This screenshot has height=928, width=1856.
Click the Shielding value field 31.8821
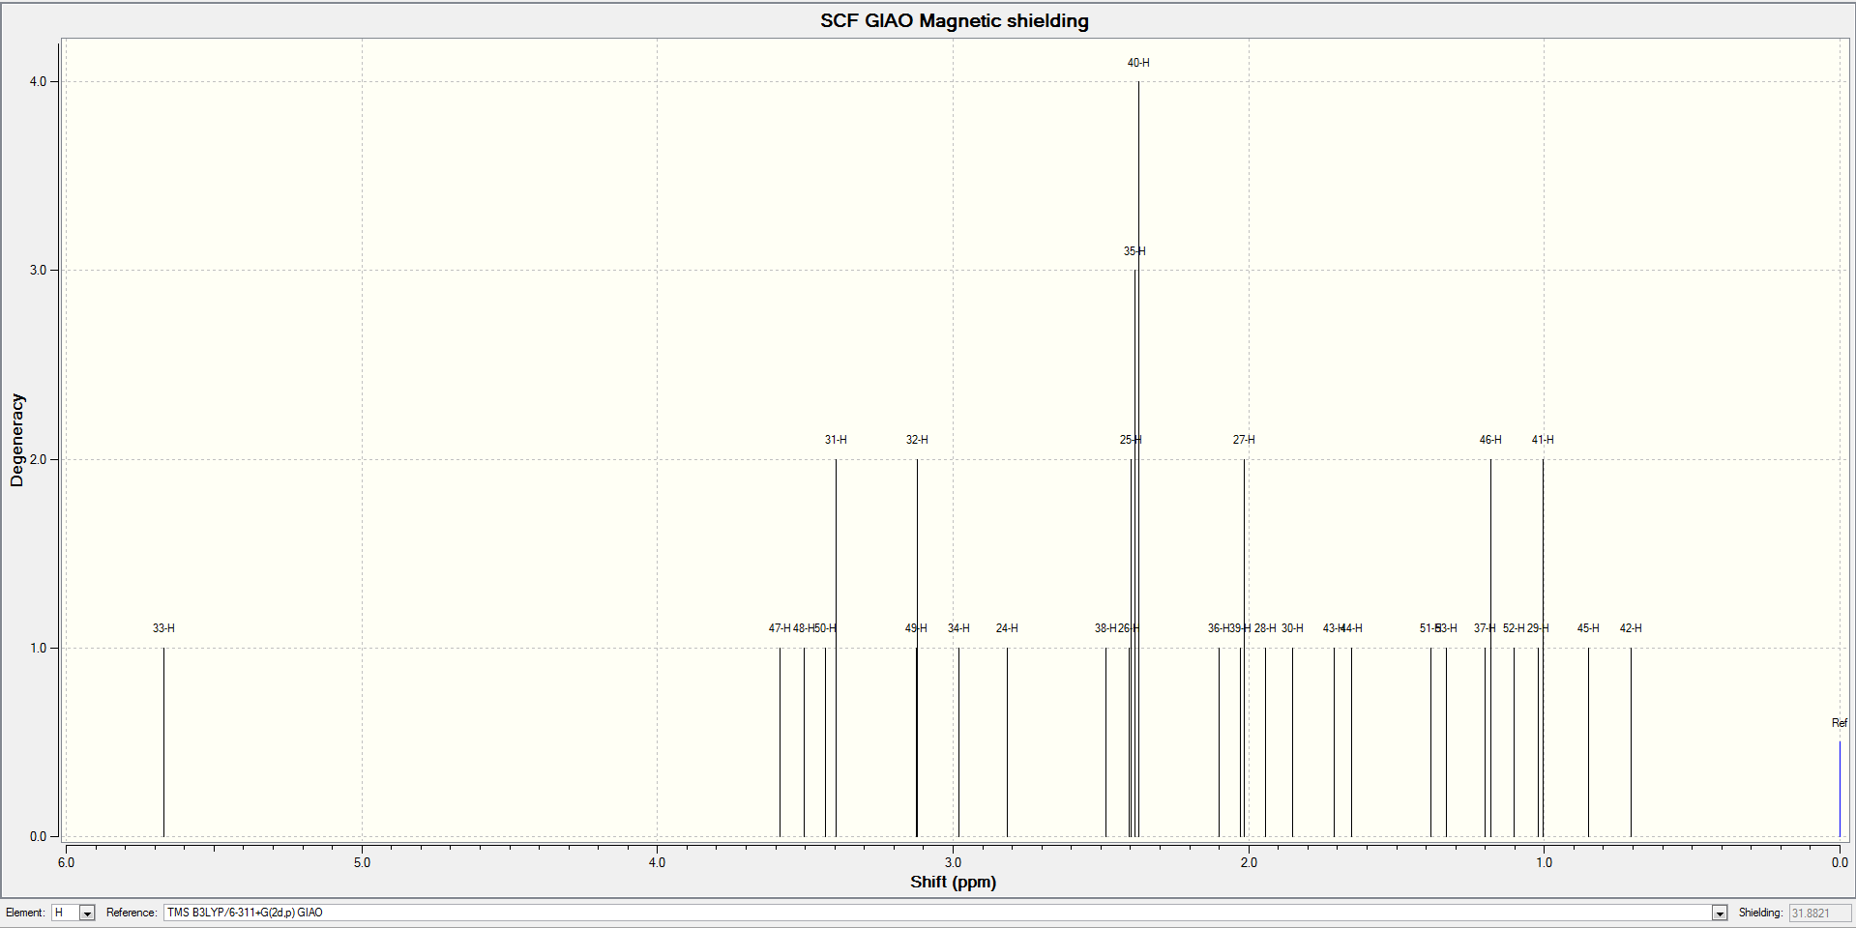point(1819,913)
